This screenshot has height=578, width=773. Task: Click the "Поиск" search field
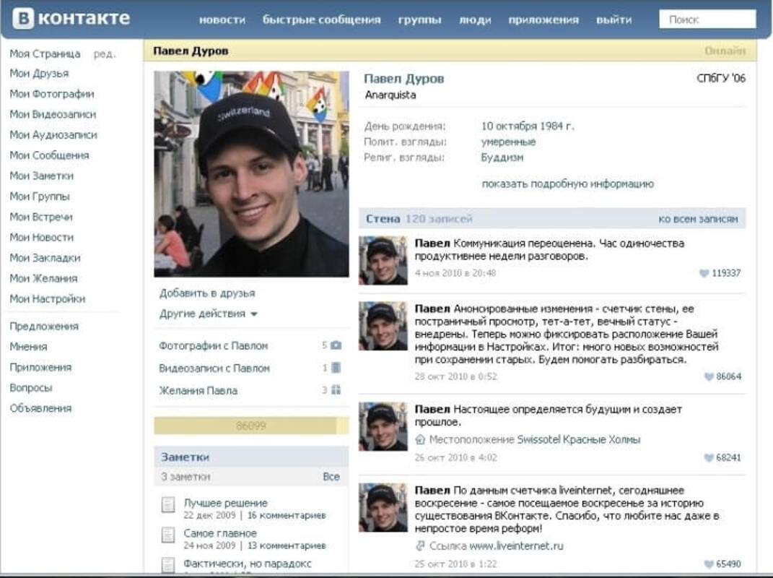pos(708,19)
